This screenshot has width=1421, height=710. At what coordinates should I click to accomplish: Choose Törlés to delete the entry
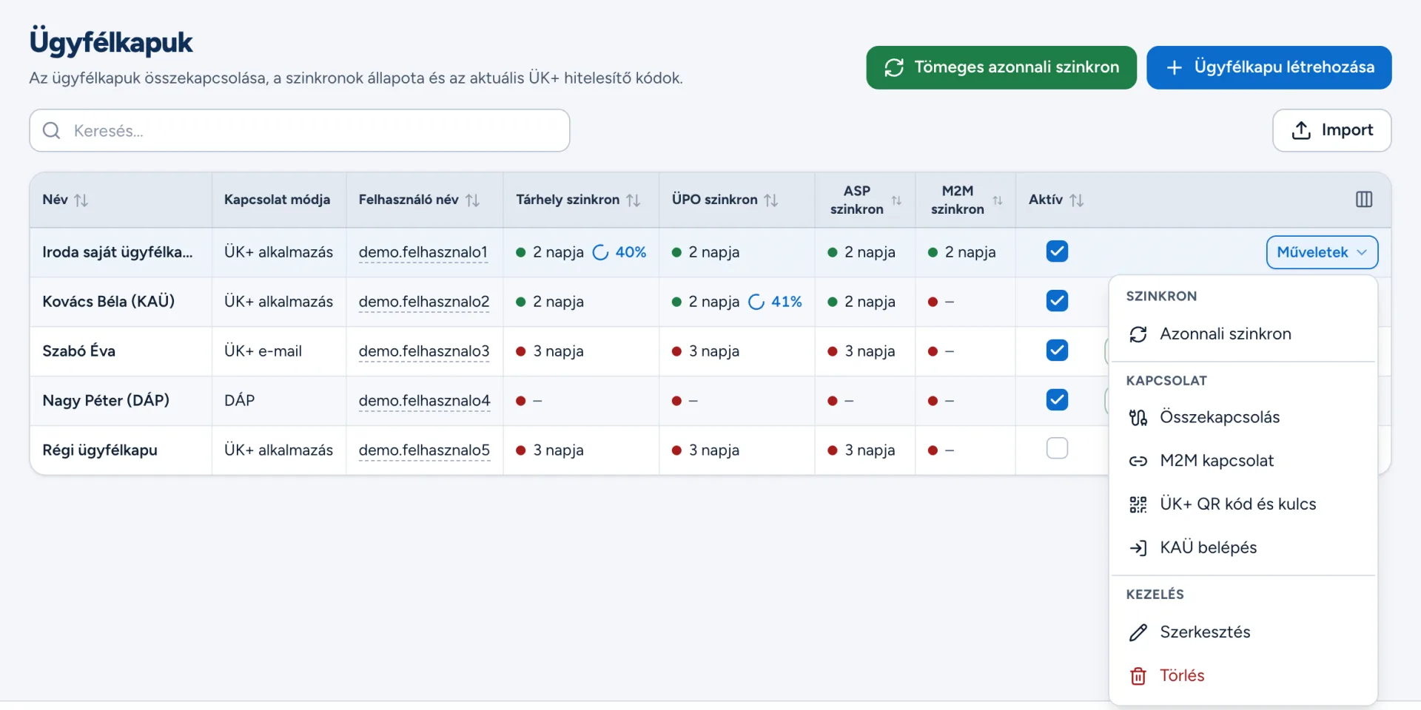click(1243, 676)
